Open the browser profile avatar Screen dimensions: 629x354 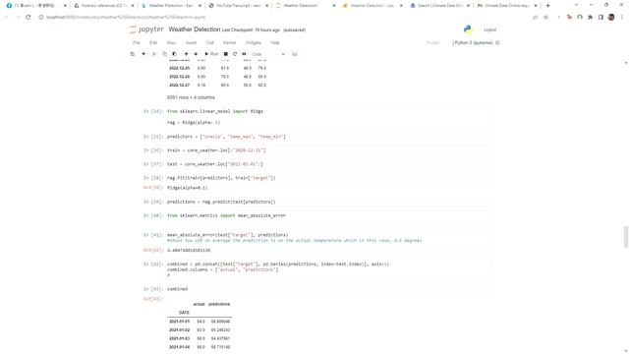click(x=611, y=18)
